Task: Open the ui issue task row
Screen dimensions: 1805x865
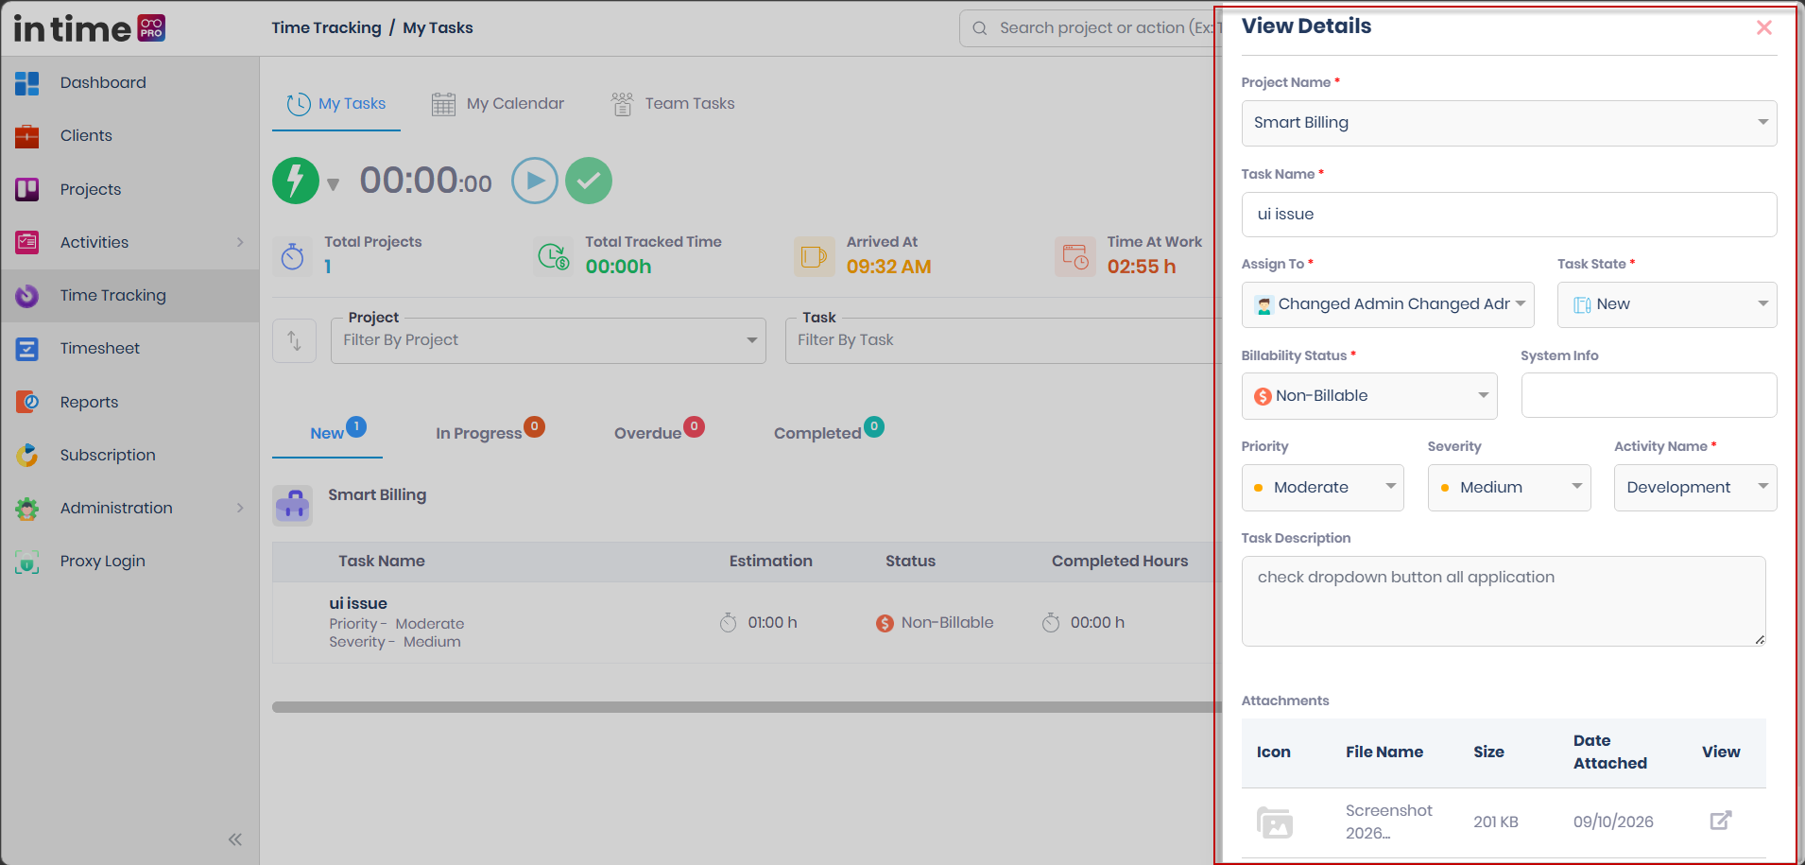Action: pos(747,622)
